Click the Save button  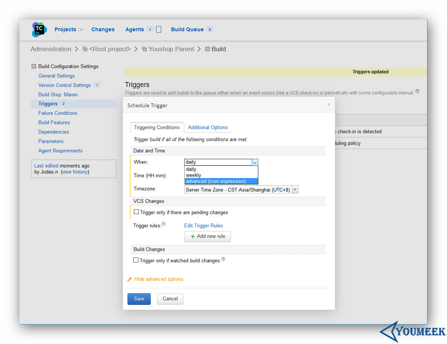pyautogui.click(x=139, y=299)
